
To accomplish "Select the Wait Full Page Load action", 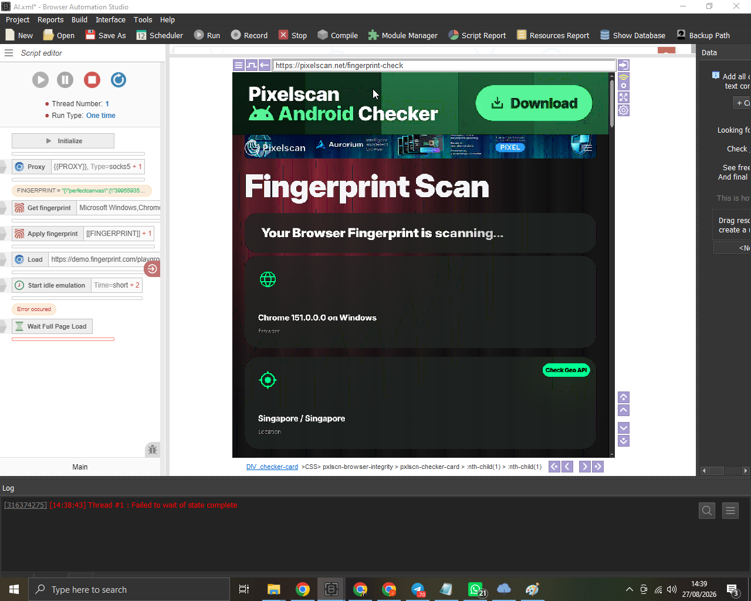I will [52, 326].
